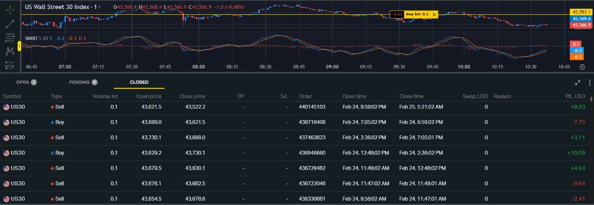Click the +9.93 profit value
The width and height of the screenshot is (594, 205).
tap(578, 107)
